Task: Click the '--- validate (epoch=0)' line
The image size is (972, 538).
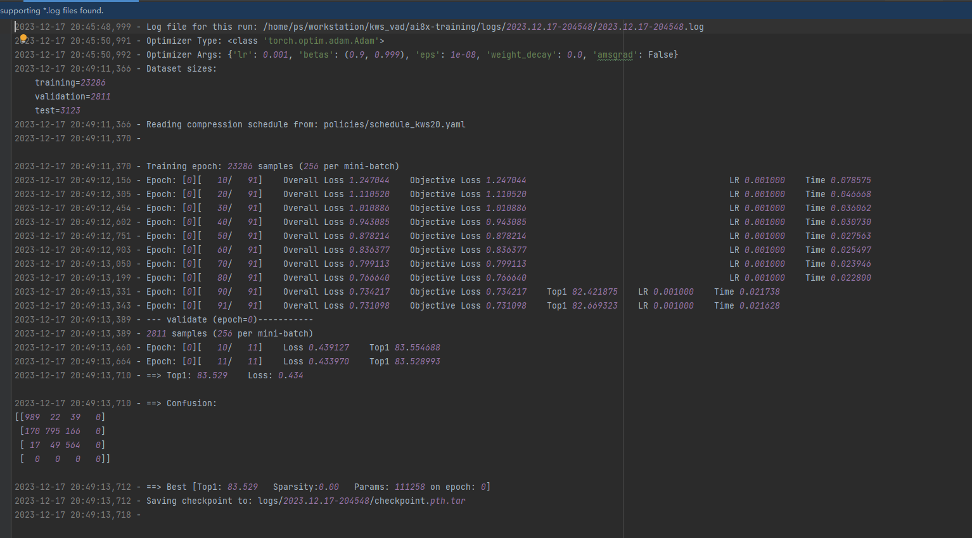Action: click(x=230, y=319)
